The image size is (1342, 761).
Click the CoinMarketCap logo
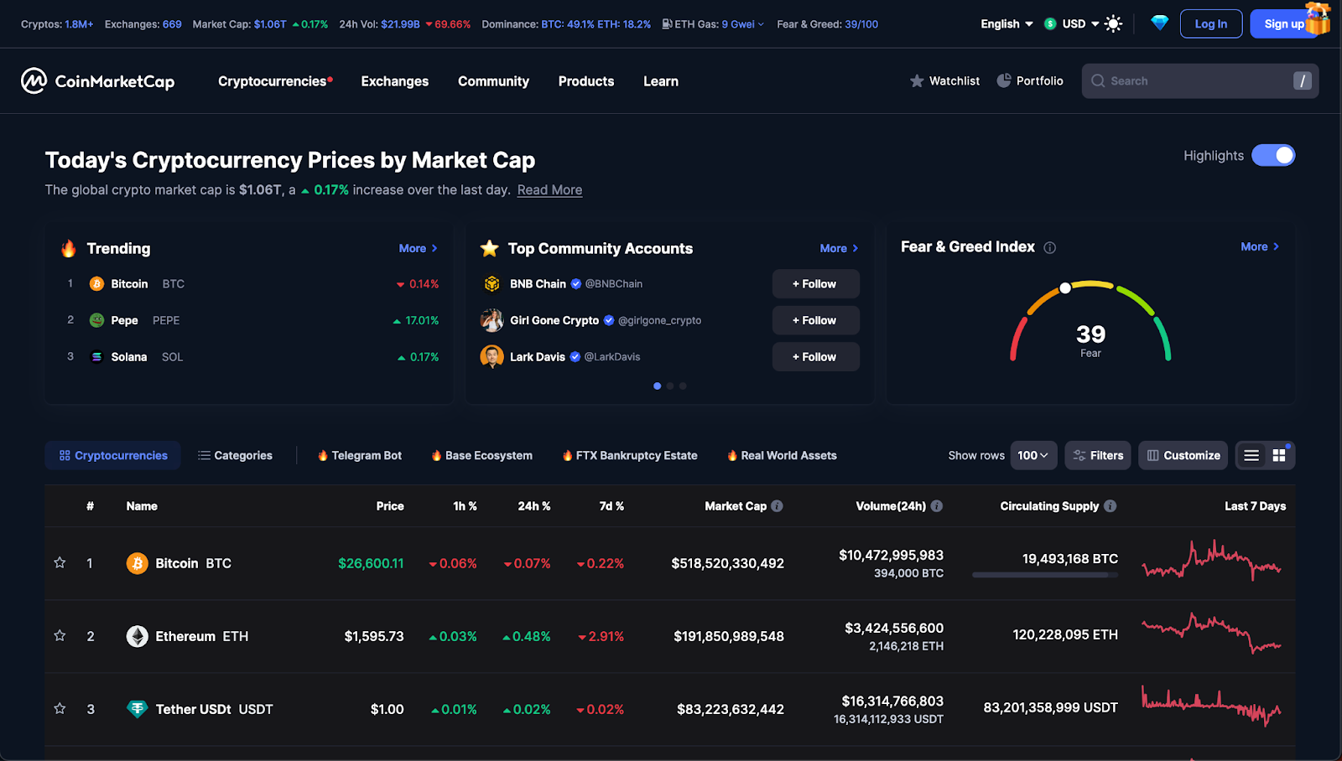[x=98, y=80]
